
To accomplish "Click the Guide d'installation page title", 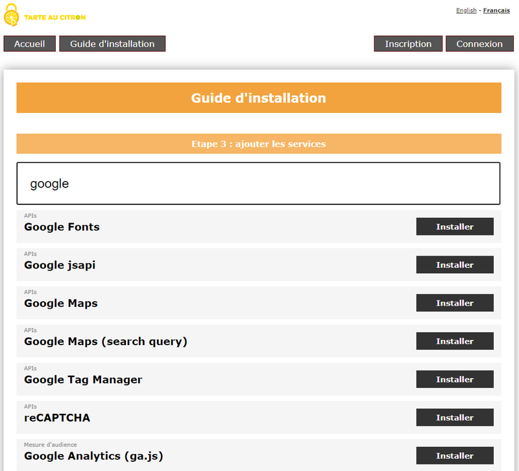I will tap(258, 98).
